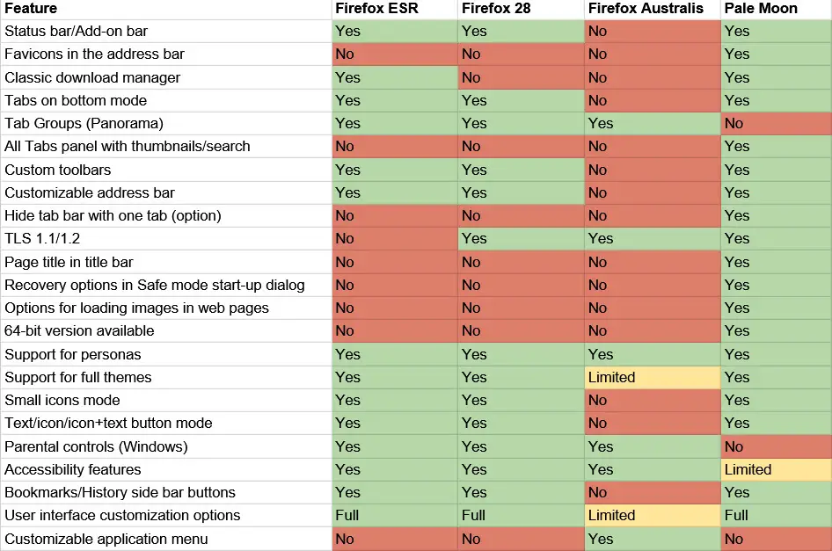The image size is (832, 551).
Task: Click the Feature column header
Action: pyautogui.click(x=31, y=9)
